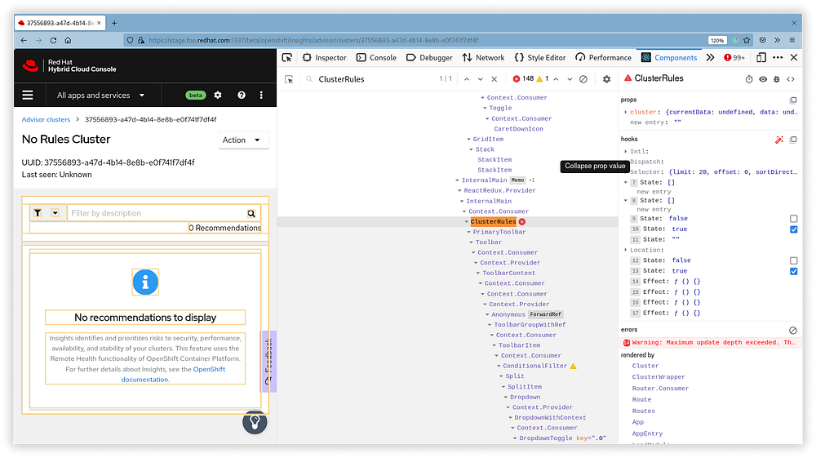The width and height of the screenshot is (816, 458).
Task: Select PrimaryToolbar in the component tree
Action: pyautogui.click(x=499, y=232)
